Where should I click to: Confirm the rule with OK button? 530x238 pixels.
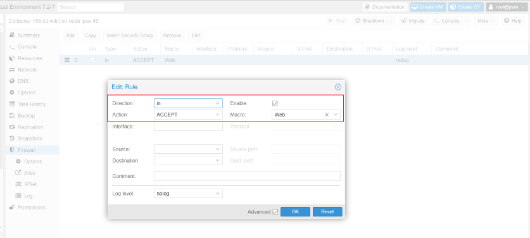click(296, 211)
